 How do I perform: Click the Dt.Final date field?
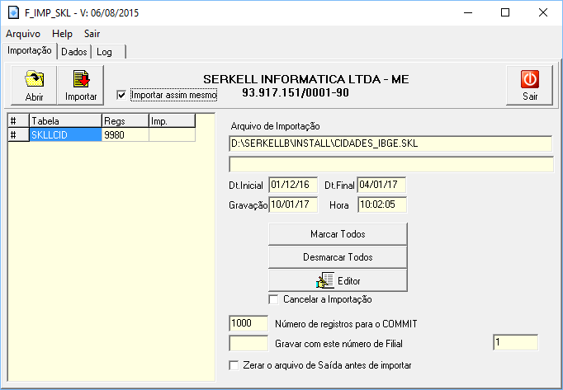coord(381,185)
